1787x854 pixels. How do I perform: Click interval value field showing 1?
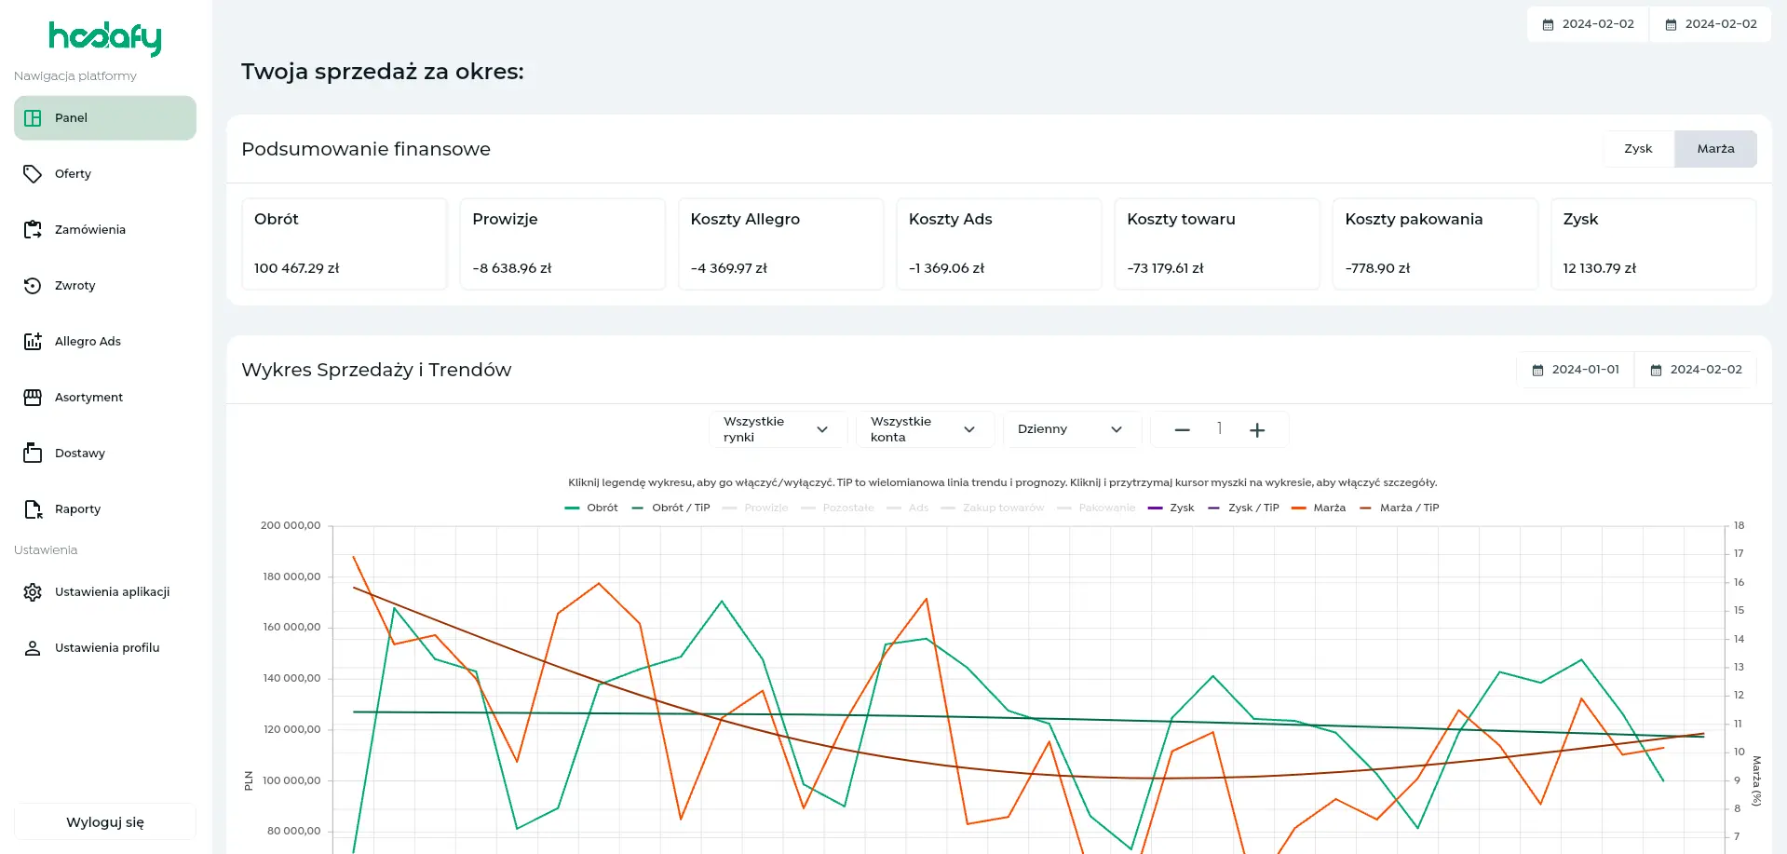pos(1219,429)
